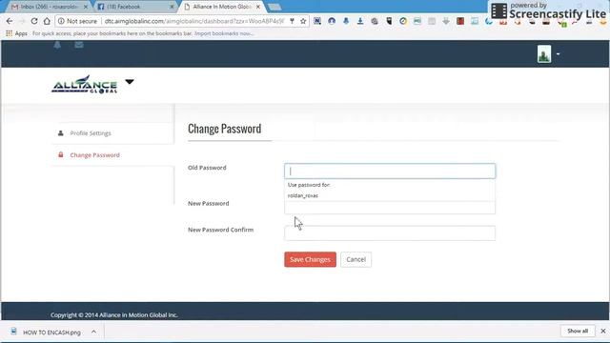Click the browser back arrow

coord(10,21)
